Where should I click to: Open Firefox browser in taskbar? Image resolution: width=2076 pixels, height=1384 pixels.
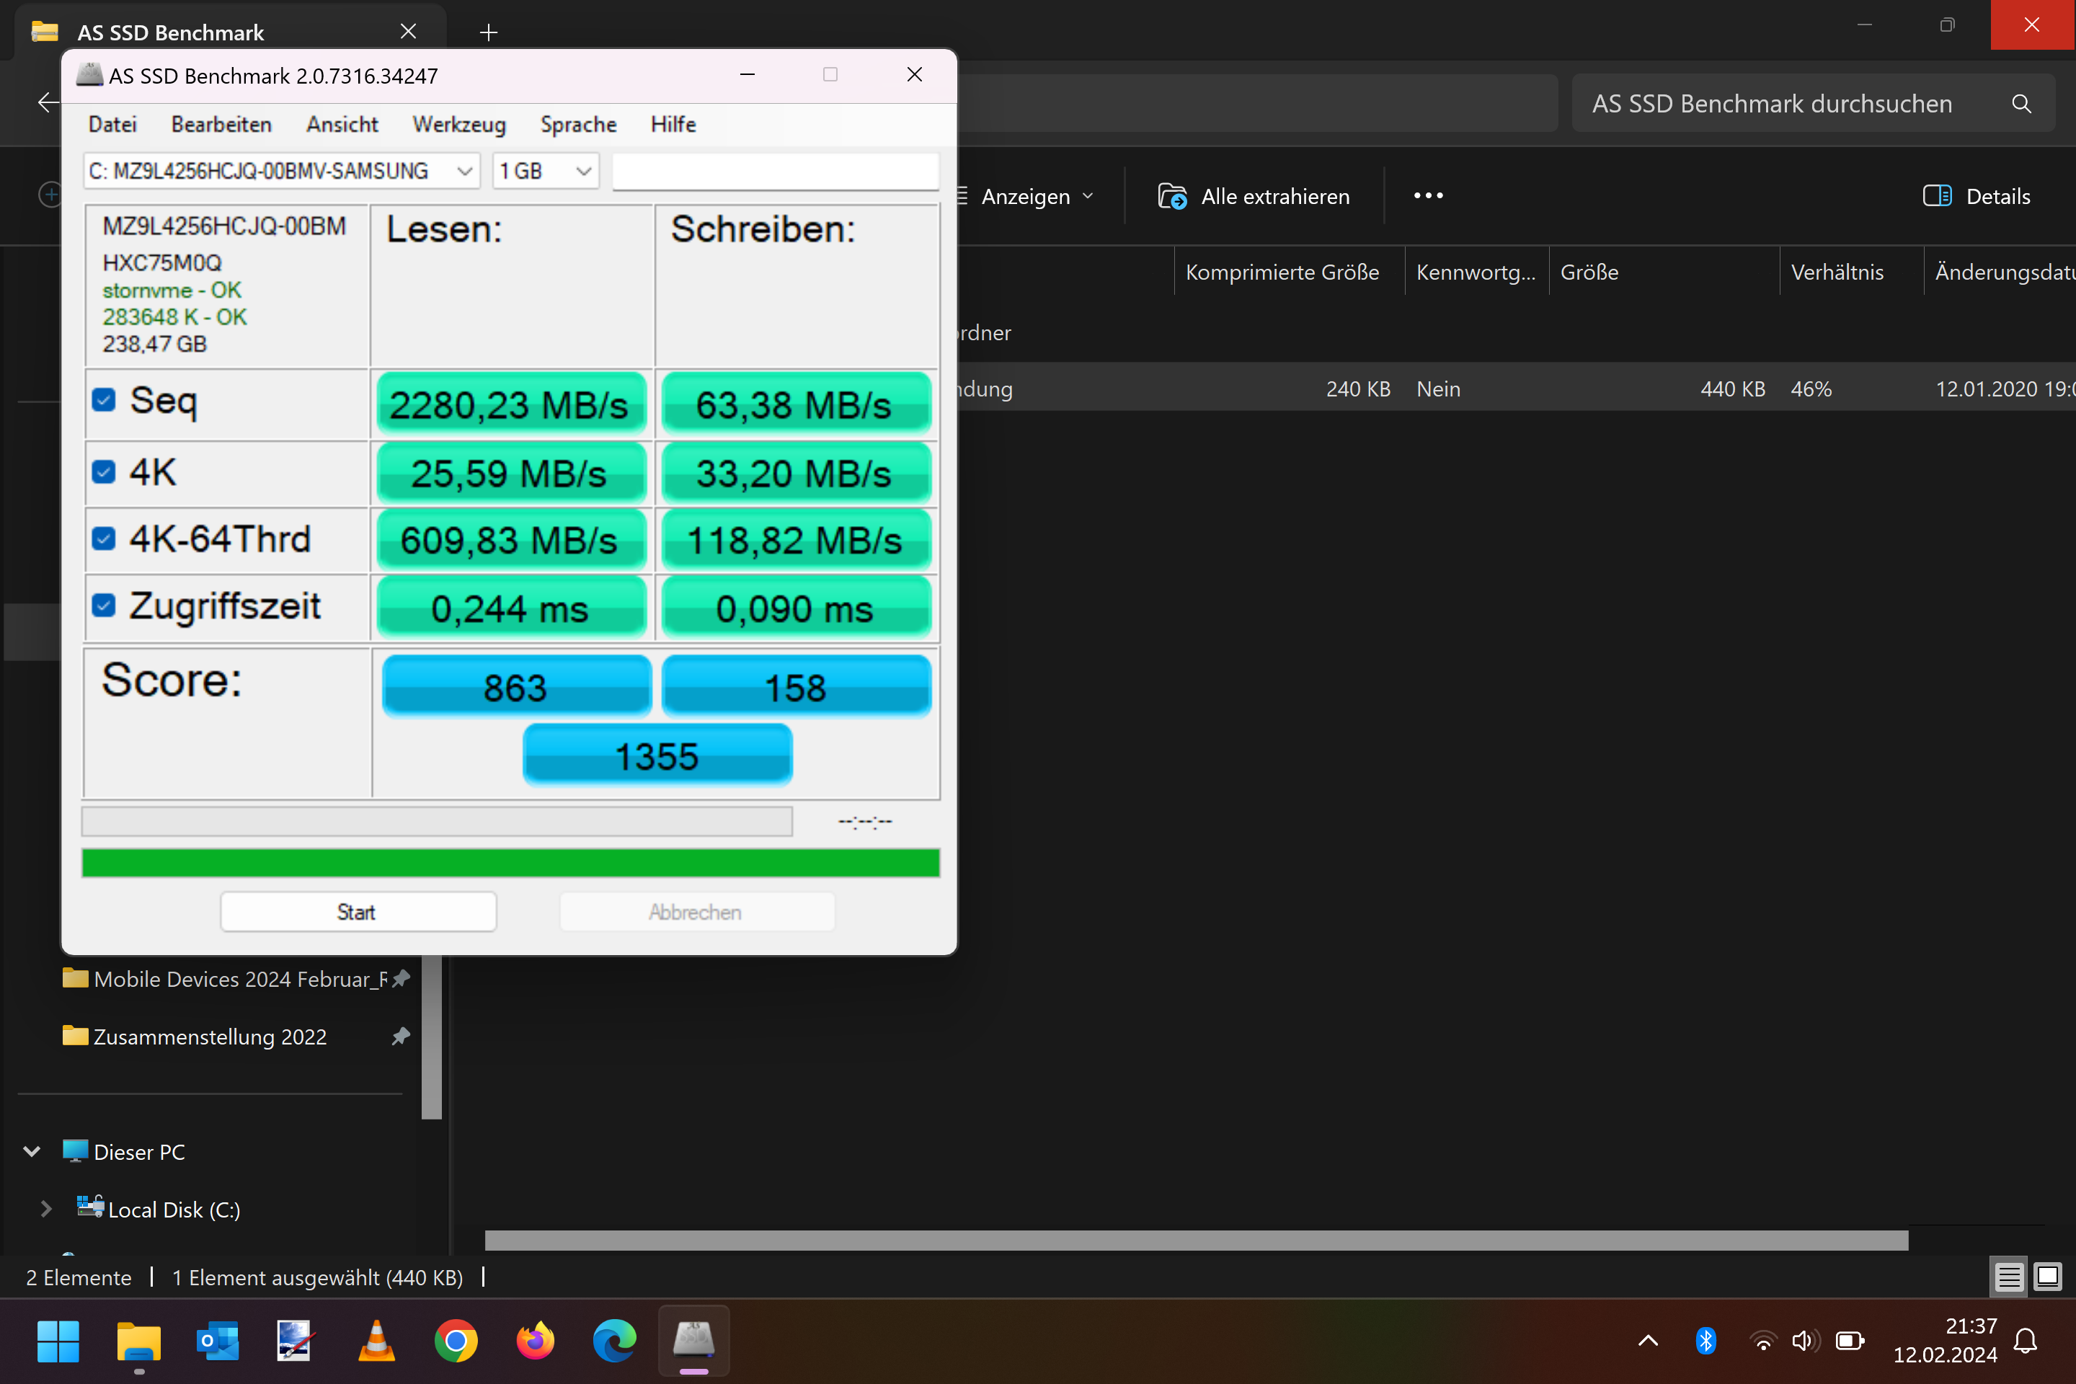tap(535, 1341)
